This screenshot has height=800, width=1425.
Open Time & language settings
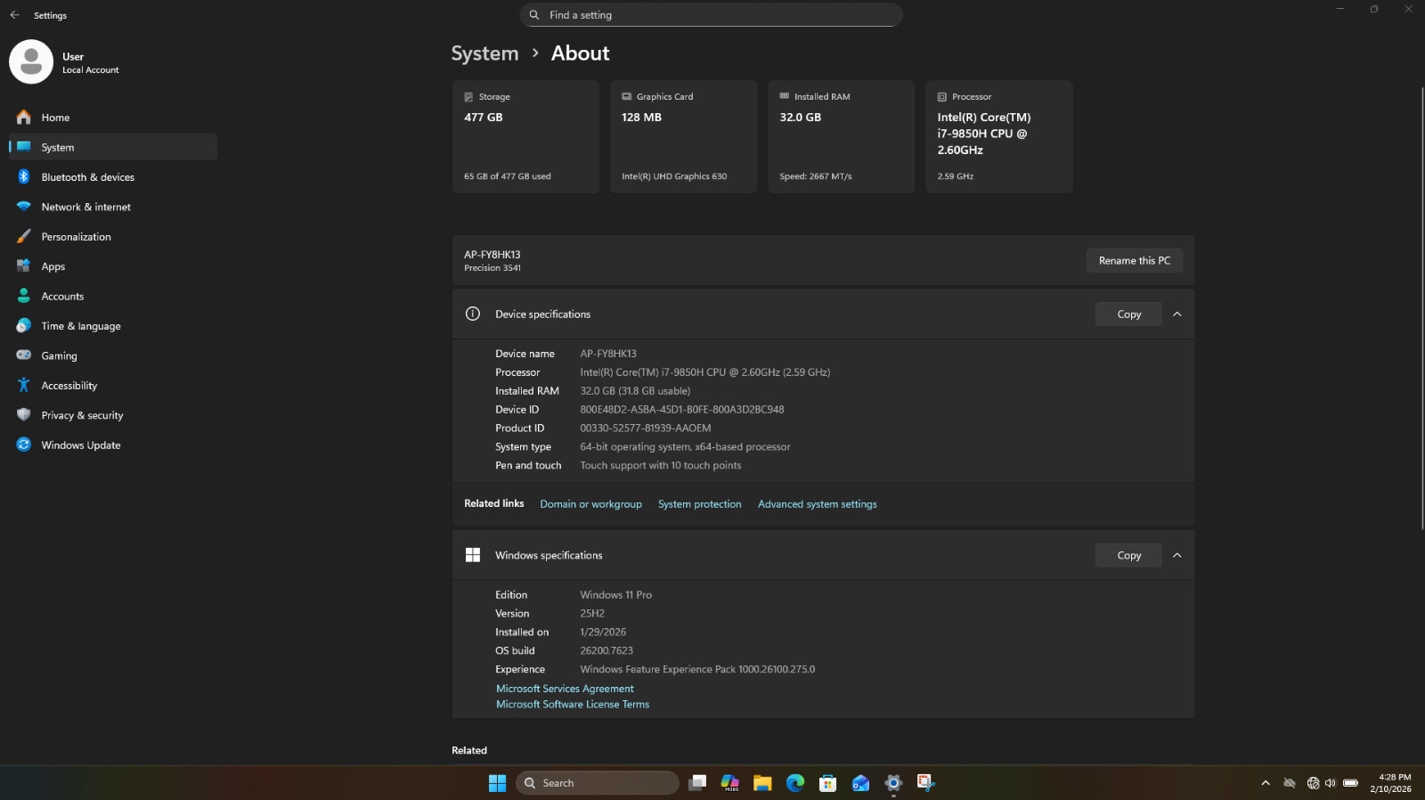point(112,326)
